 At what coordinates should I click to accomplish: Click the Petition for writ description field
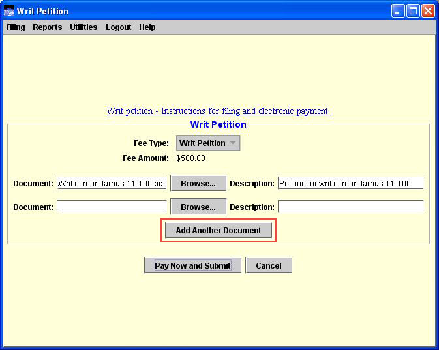pos(350,183)
